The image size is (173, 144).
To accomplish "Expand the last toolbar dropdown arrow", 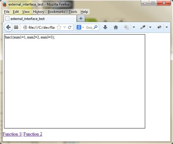I will 167,27.
